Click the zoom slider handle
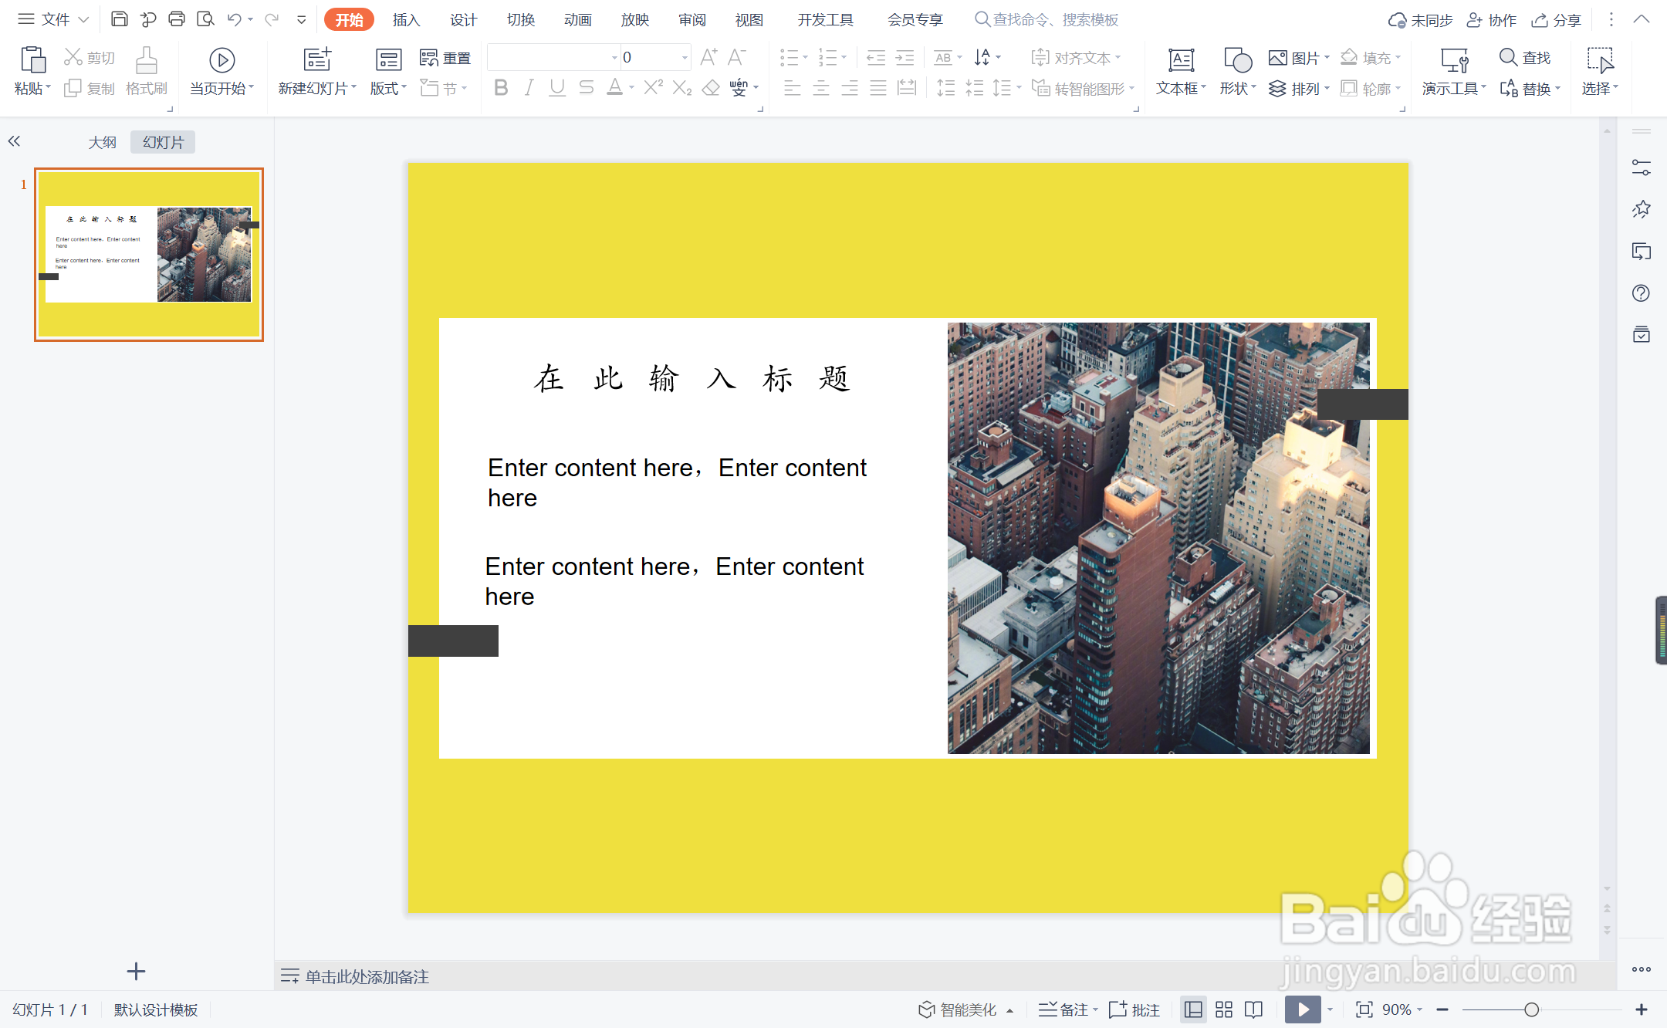The width and height of the screenshot is (1667, 1028). (x=1532, y=1009)
